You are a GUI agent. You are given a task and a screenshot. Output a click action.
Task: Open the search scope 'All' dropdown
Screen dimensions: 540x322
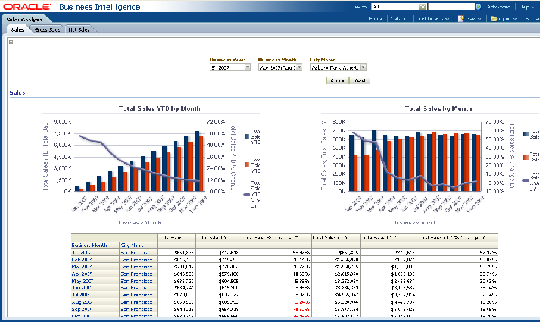(423, 7)
